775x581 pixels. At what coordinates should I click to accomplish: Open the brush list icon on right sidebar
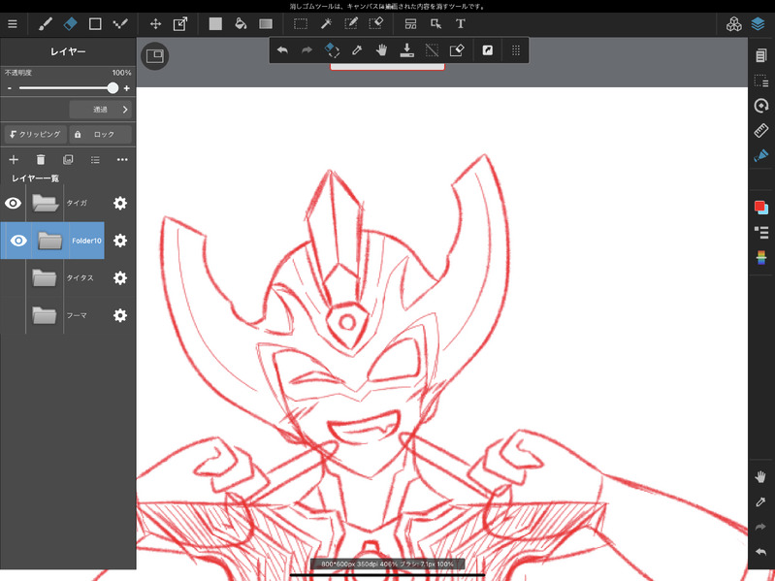pyautogui.click(x=761, y=232)
